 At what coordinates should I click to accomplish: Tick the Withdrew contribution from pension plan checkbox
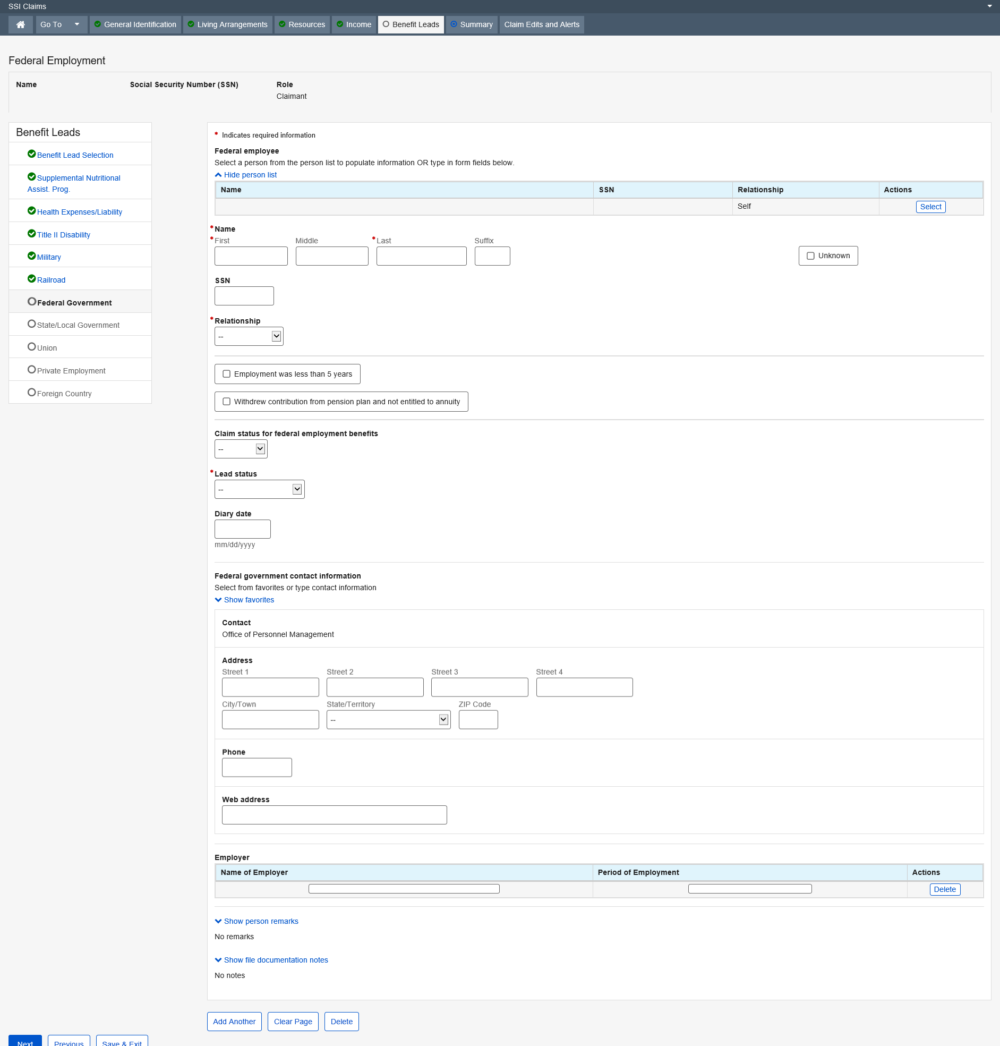click(227, 402)
